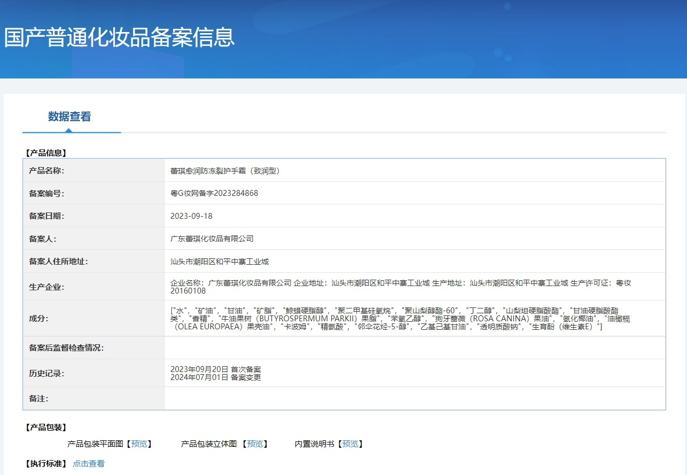Click the 【产品信息】 section heading
The image size is (687, 475).
click(x=46, y=153)
